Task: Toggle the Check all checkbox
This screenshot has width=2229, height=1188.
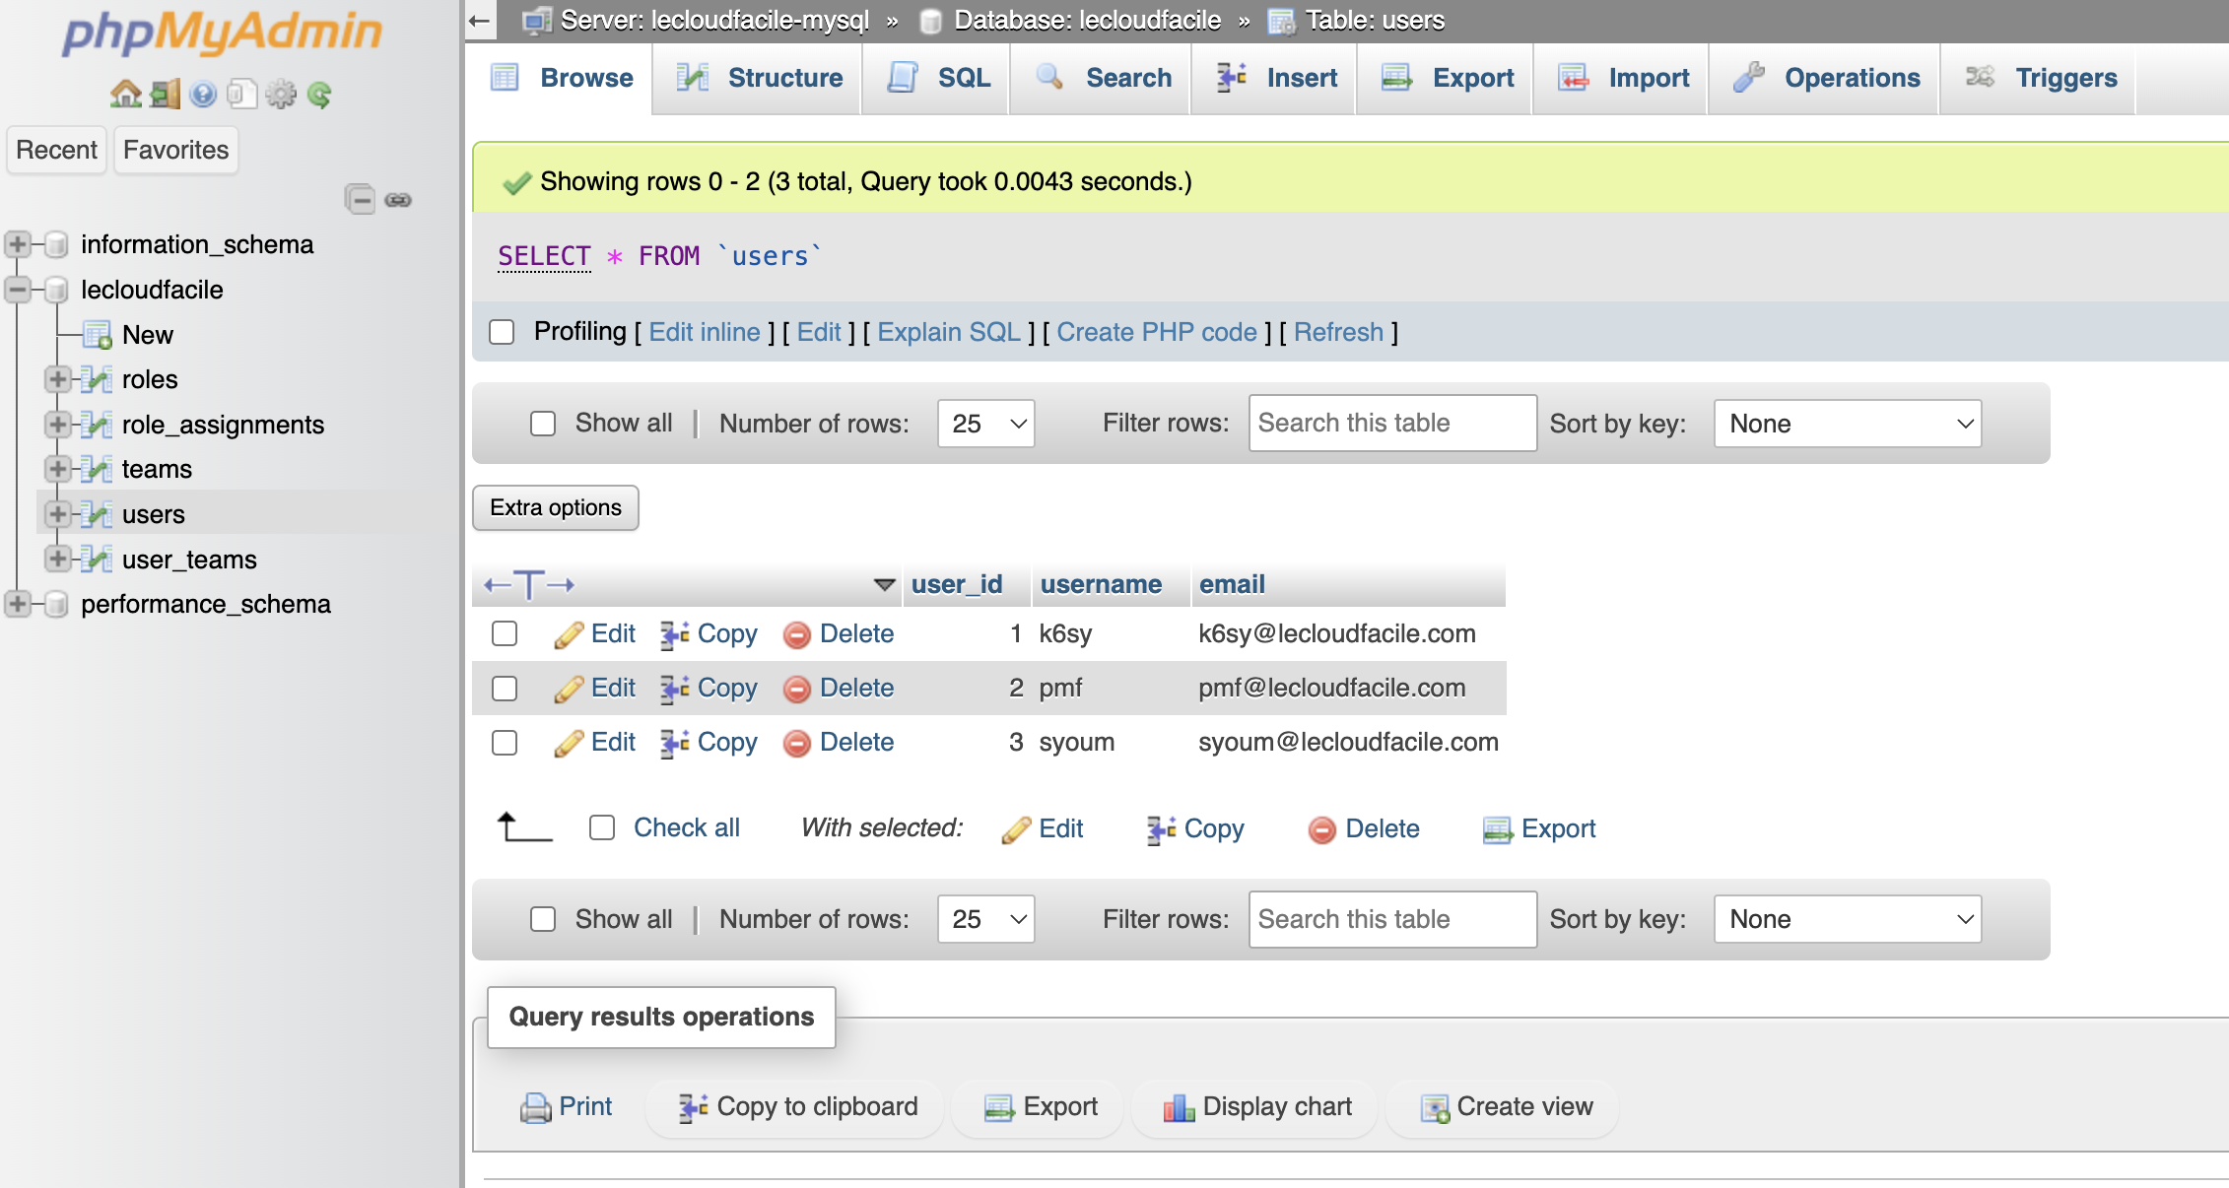Action: (602, 827)
